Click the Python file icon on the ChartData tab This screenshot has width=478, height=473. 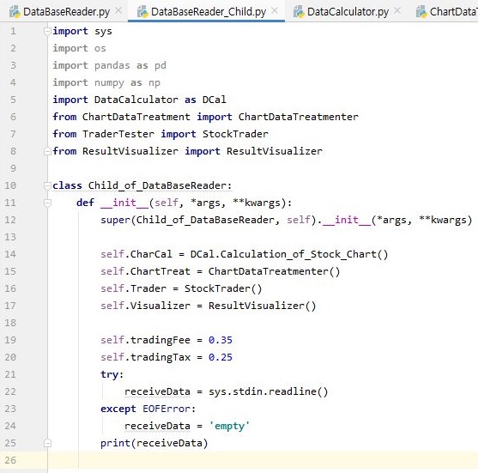point(421,11)
